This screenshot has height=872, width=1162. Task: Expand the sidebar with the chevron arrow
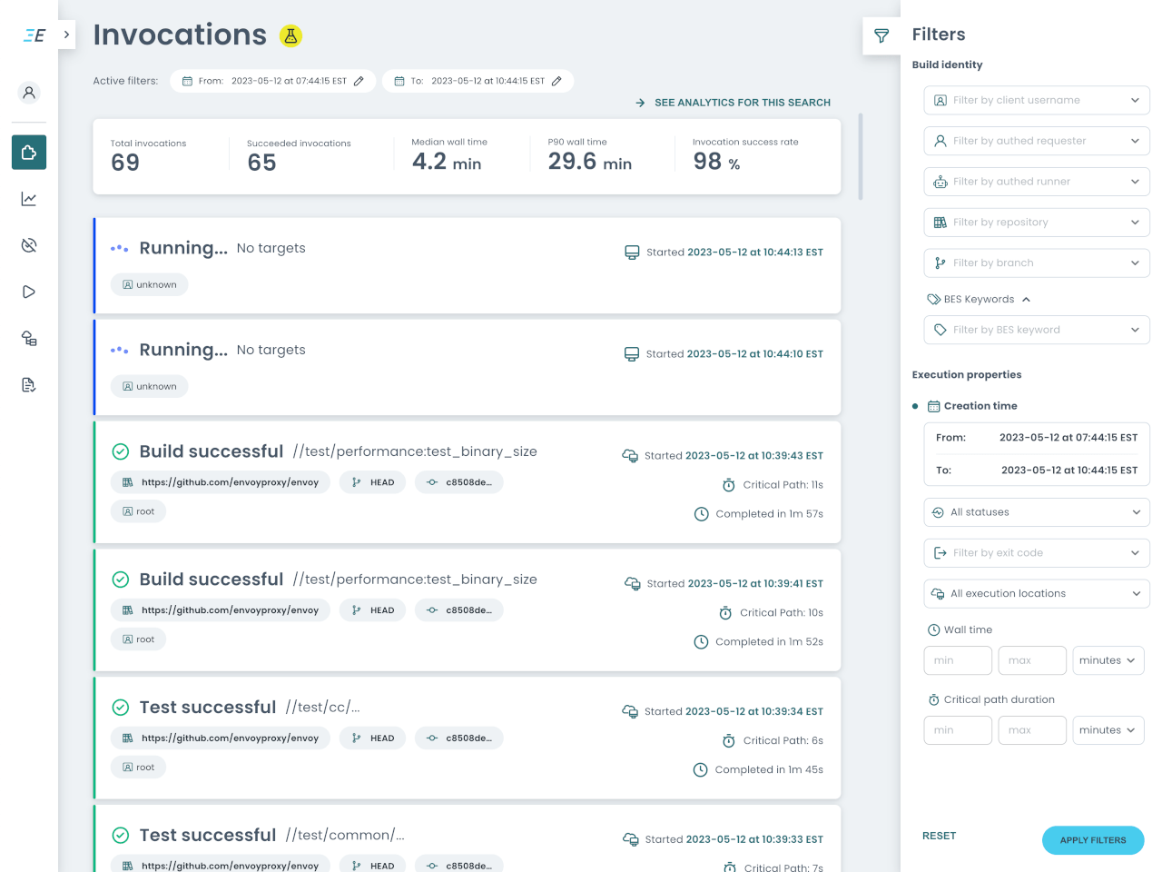point(65,35)
